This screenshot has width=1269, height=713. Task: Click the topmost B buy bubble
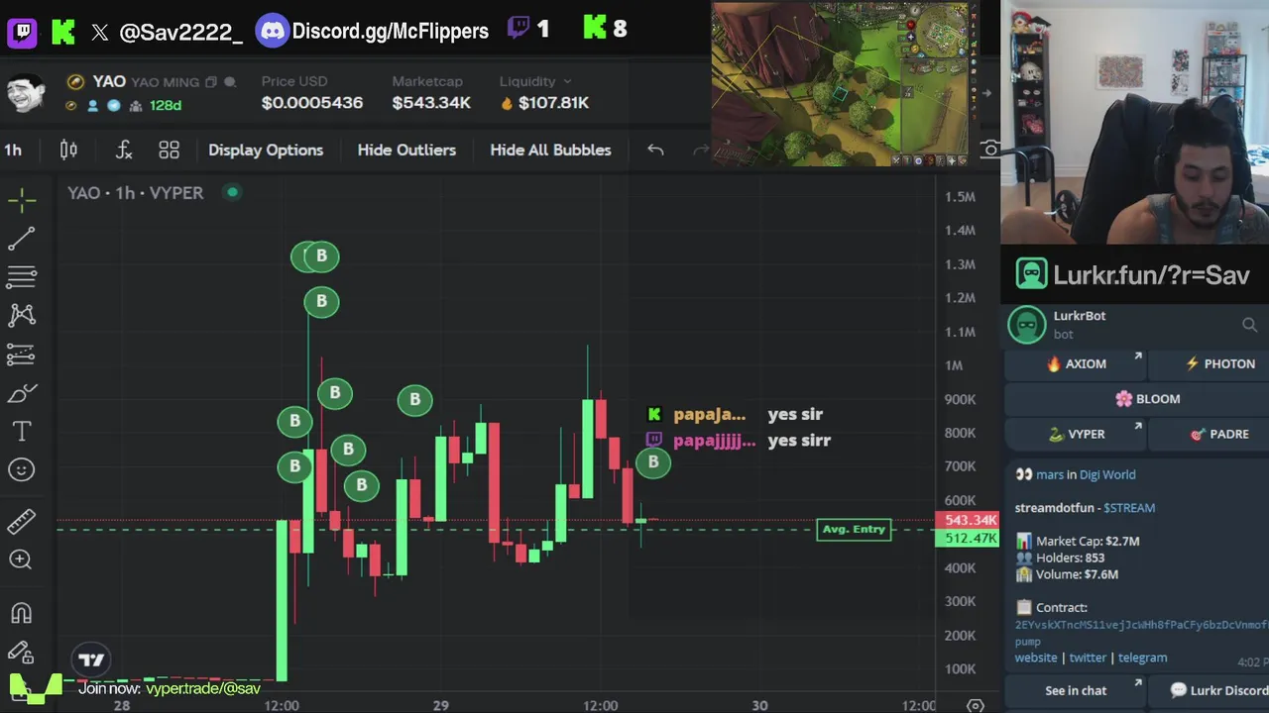[320, 256]
